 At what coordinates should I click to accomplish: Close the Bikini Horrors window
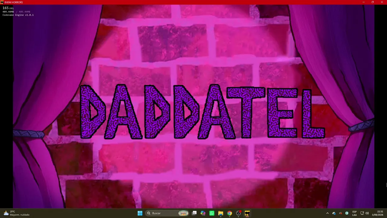pyautogui.click(x=382, y=2)
